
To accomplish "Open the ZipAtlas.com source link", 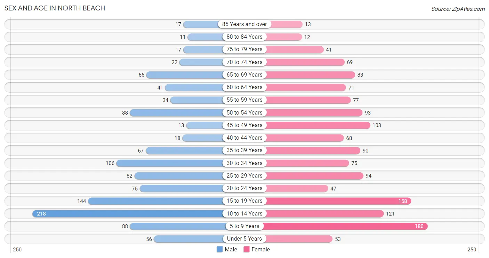I will [x=458, y=9].
